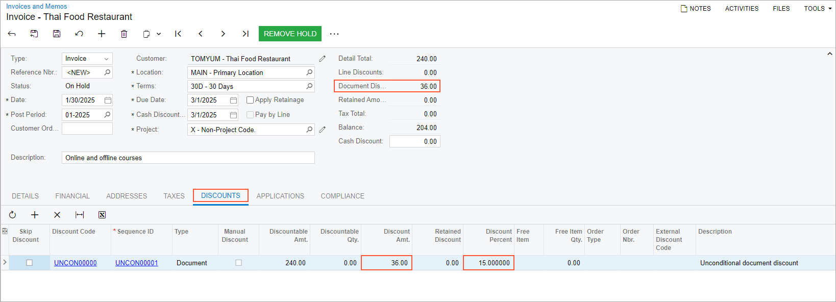Toggle Skip Discount checkbox for UNCON00000
836x302 pixels.
[x=30, y=263]
